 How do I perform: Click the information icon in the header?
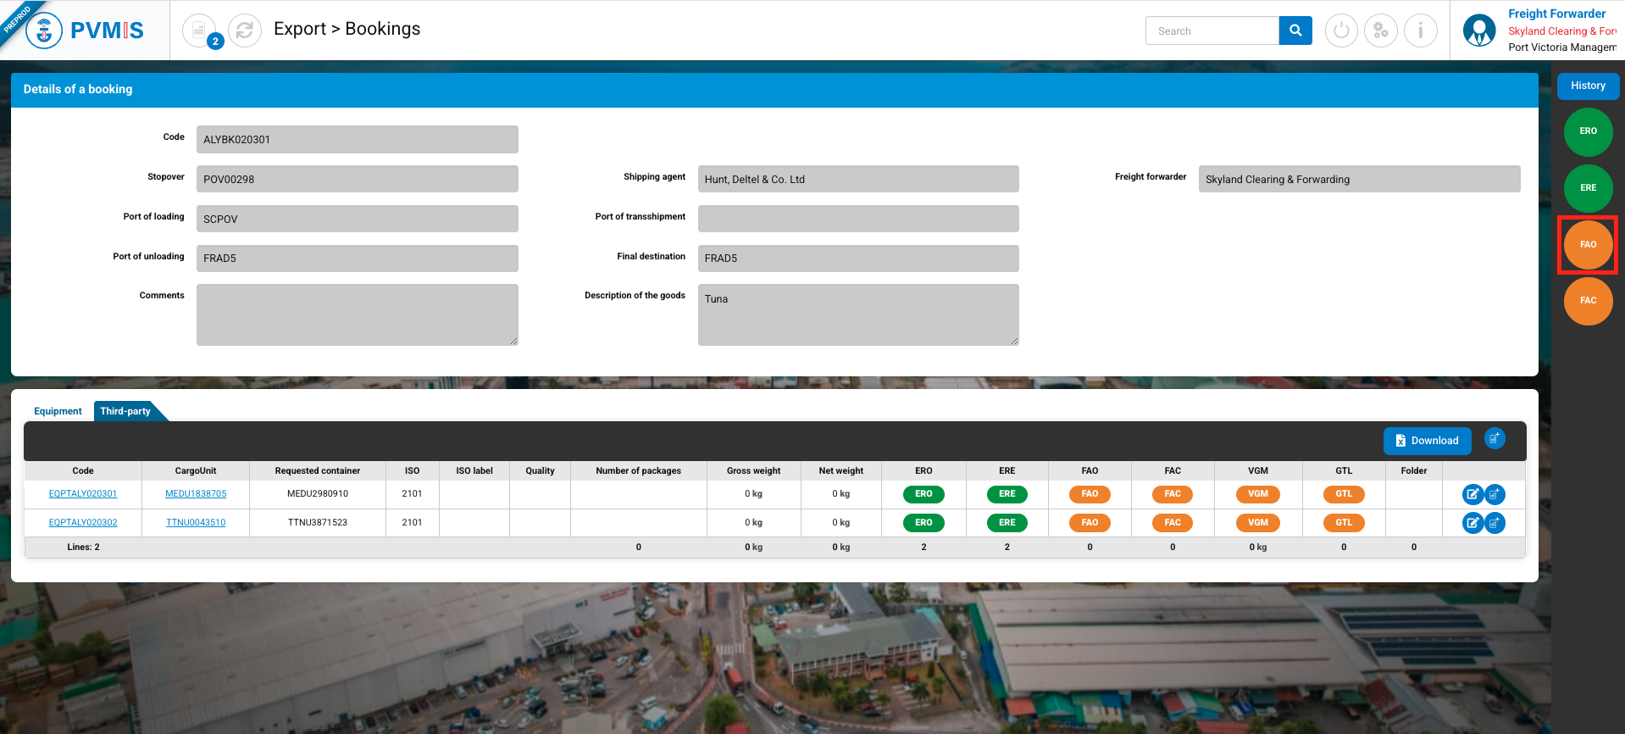(1421, 31)
